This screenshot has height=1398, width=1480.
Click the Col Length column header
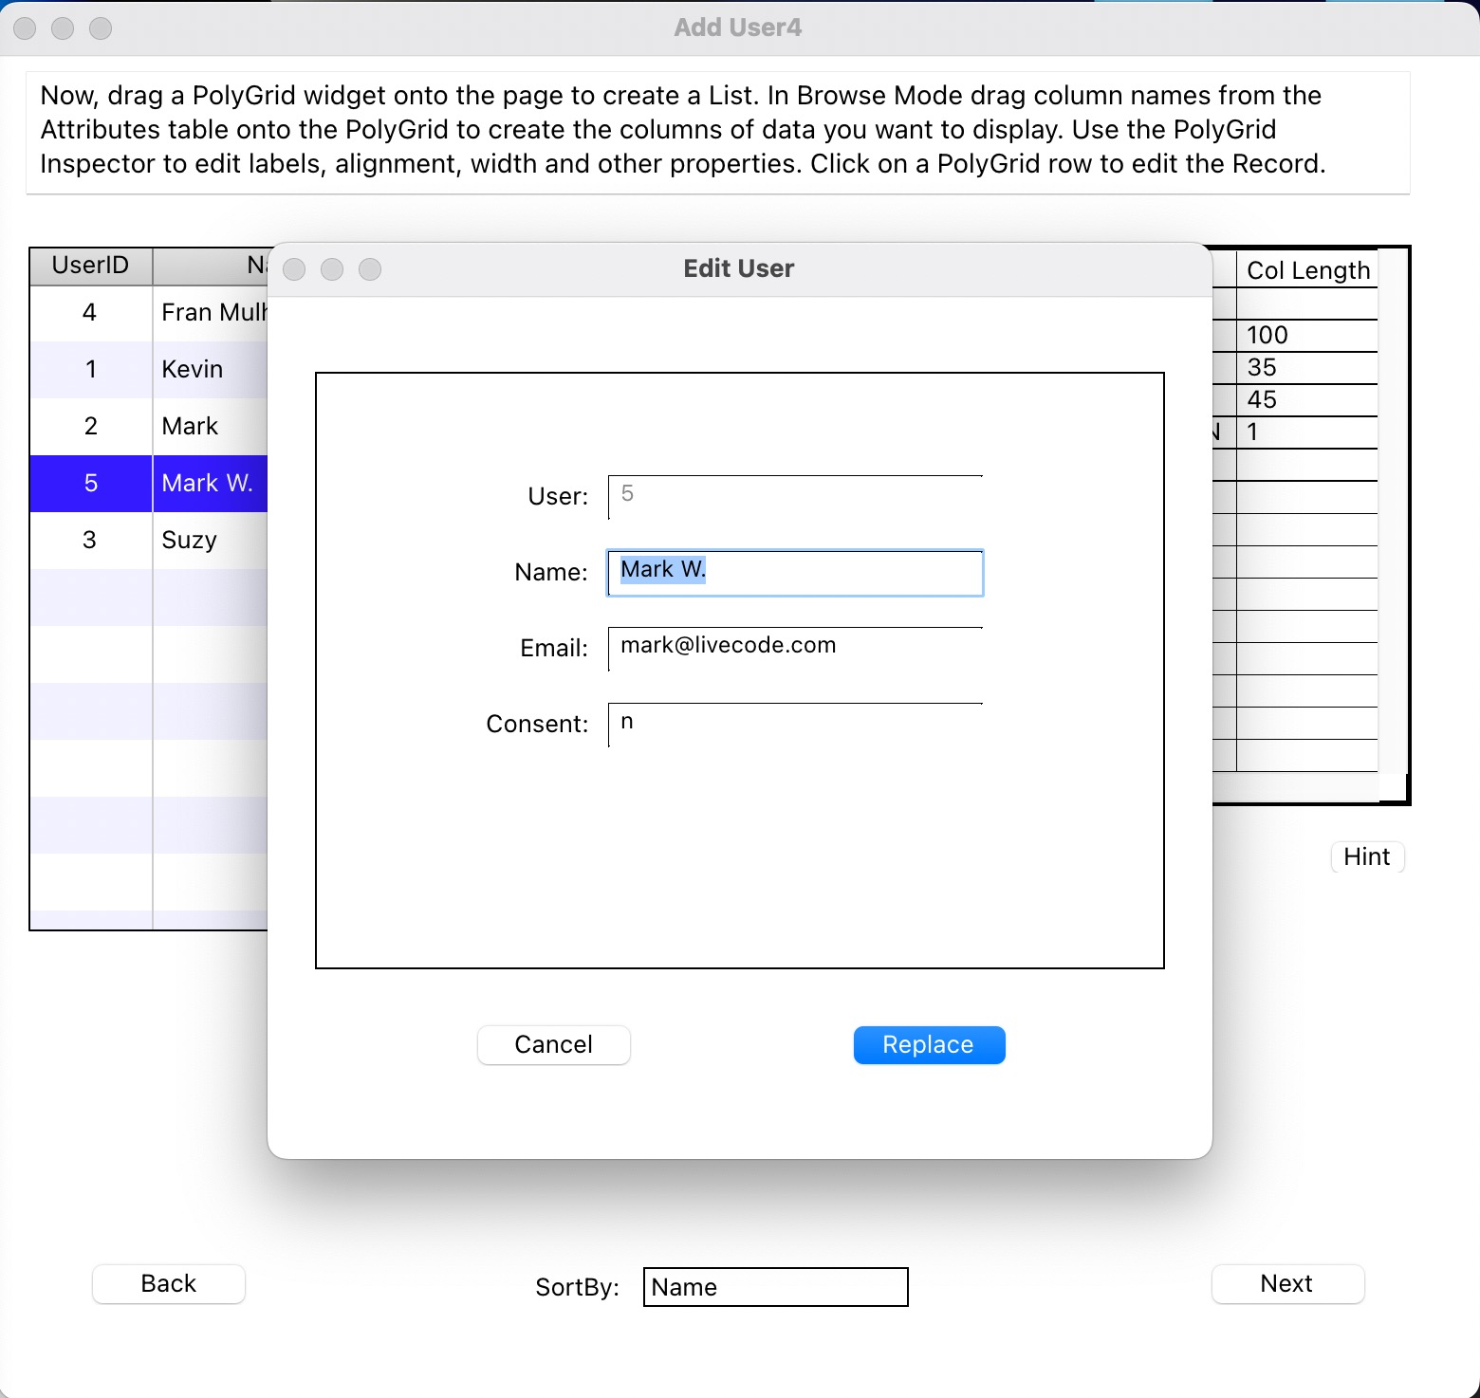click(1307, 270)
